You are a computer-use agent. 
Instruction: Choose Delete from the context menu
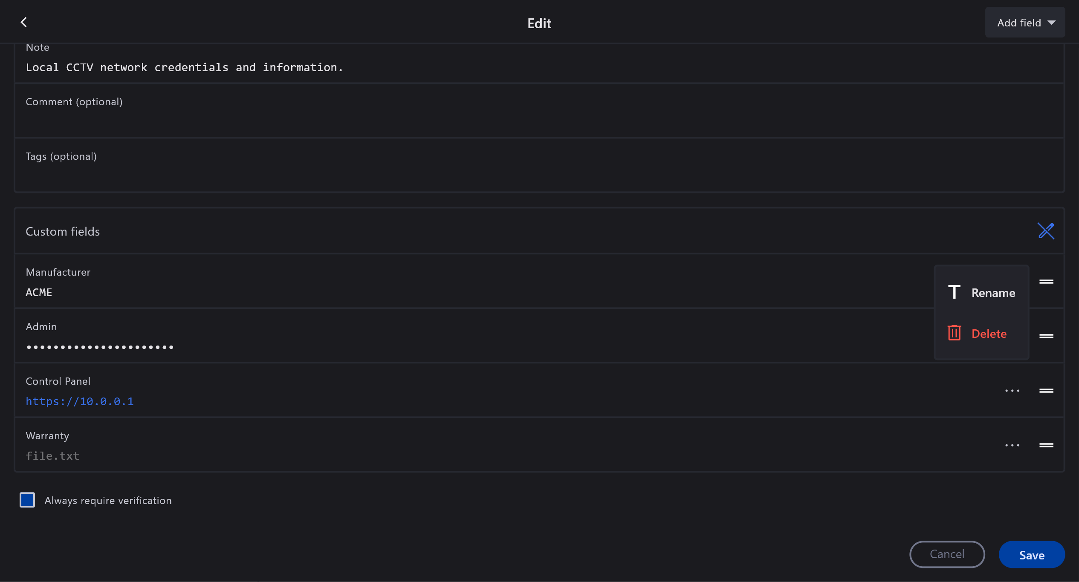989,334
